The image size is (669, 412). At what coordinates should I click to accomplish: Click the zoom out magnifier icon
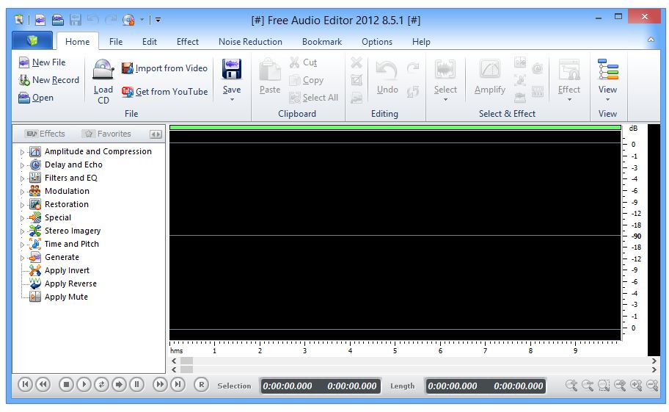point(588,386)
